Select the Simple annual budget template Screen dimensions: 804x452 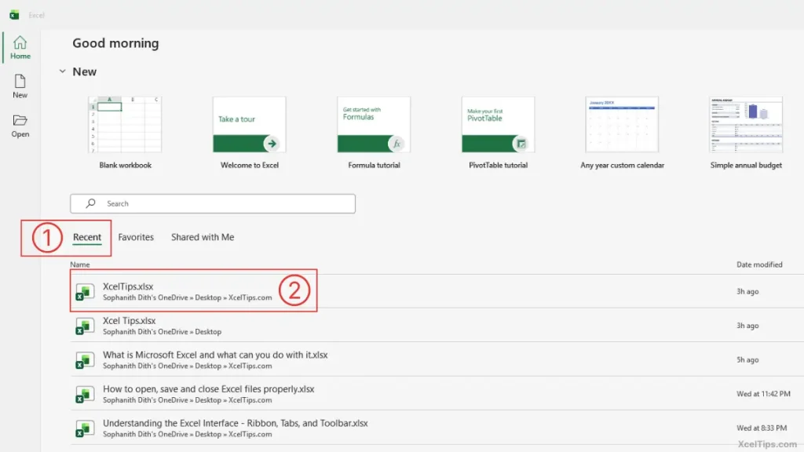(745, 124)
